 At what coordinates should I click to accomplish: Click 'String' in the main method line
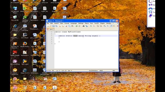pos(88,36)
